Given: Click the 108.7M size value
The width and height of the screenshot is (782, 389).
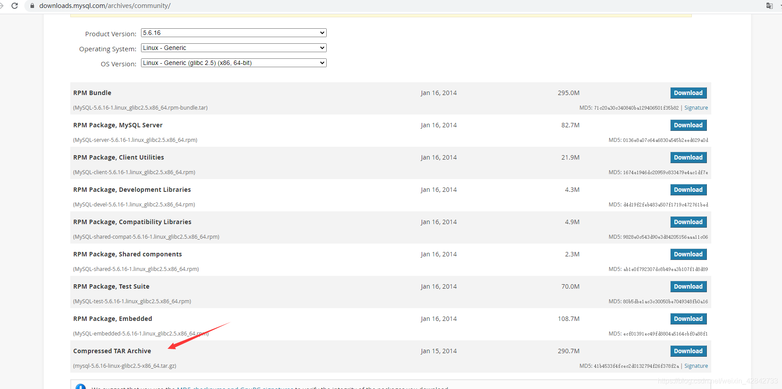Looking at the screenshot, I should click(x=568, y=319).
